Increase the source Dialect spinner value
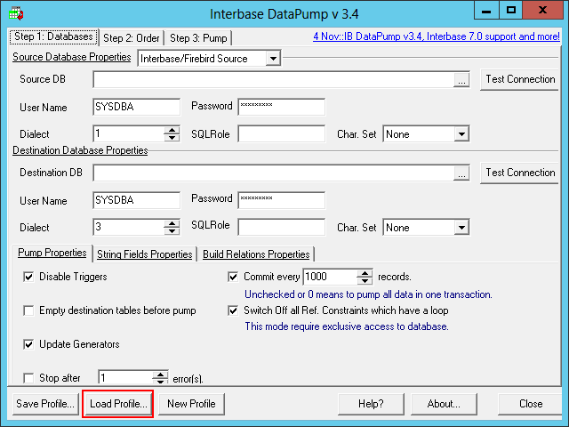The width and height of the screenshot is (569, 427). (x=172, y=130)
